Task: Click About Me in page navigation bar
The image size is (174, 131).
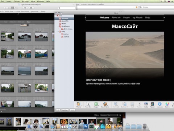Action: coord(116,17)
